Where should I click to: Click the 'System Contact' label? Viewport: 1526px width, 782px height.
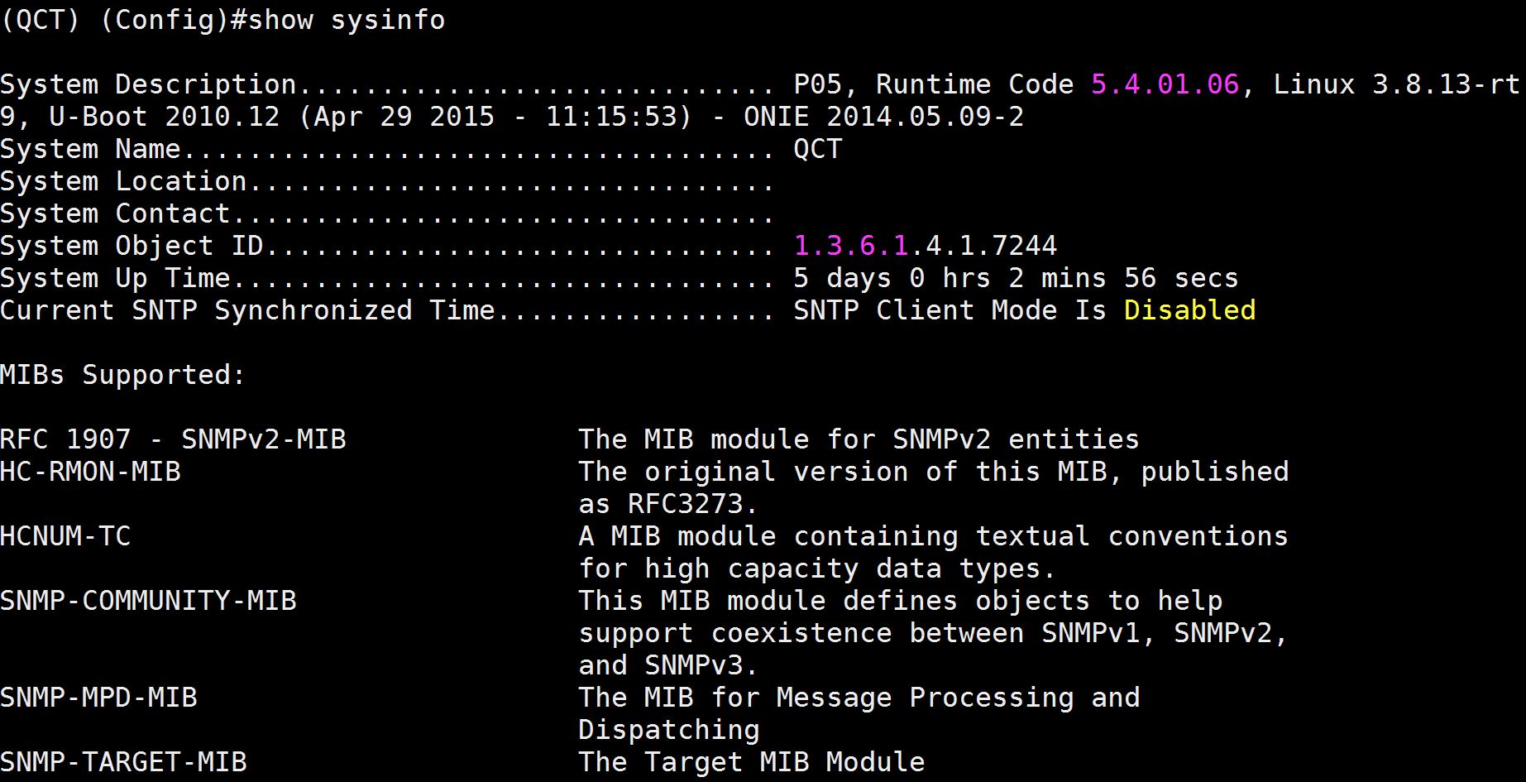pos(115,213)
